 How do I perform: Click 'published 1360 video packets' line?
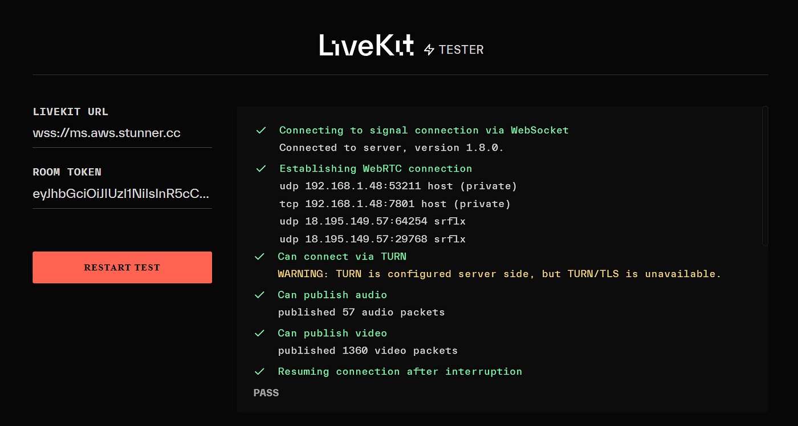368,351
